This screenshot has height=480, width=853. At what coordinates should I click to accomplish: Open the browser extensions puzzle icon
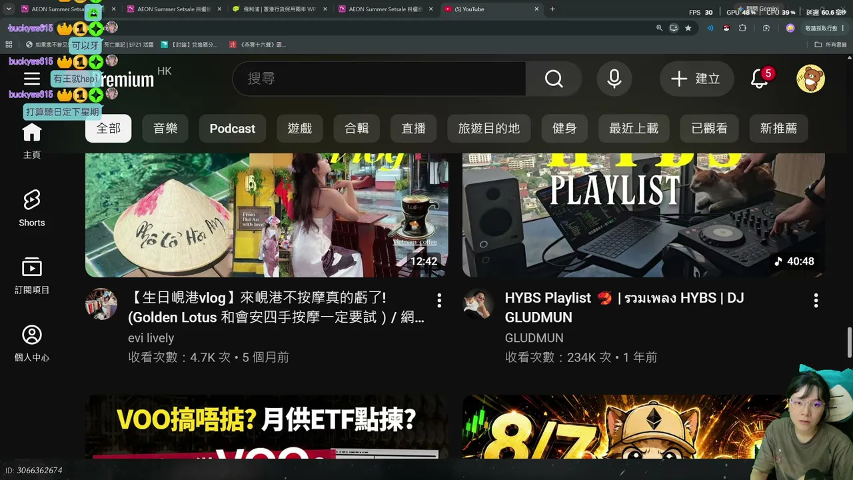coord(742,28)
